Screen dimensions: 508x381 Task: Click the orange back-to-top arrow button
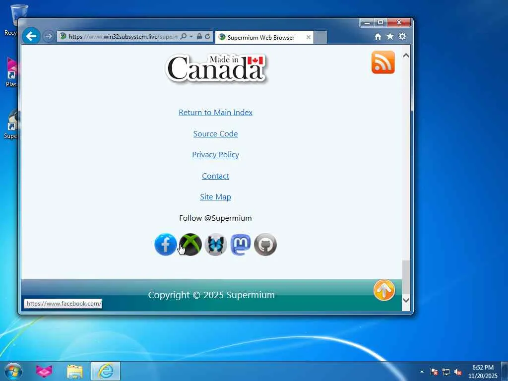point(384,290)
